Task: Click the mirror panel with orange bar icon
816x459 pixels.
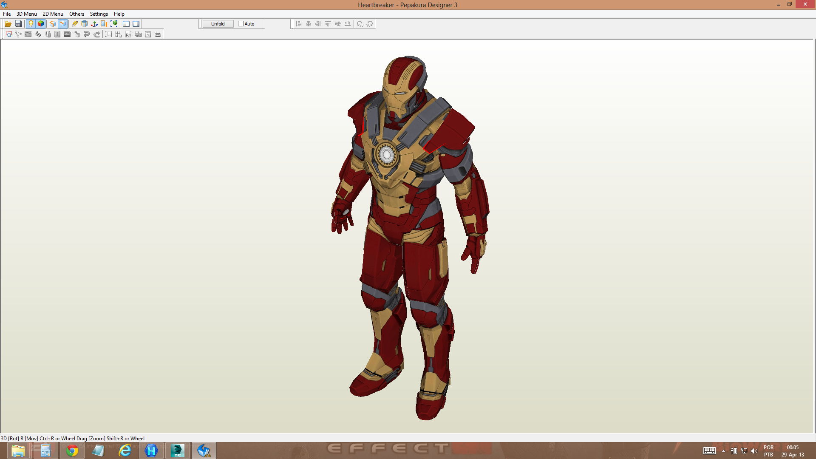Action: (104, 24)
